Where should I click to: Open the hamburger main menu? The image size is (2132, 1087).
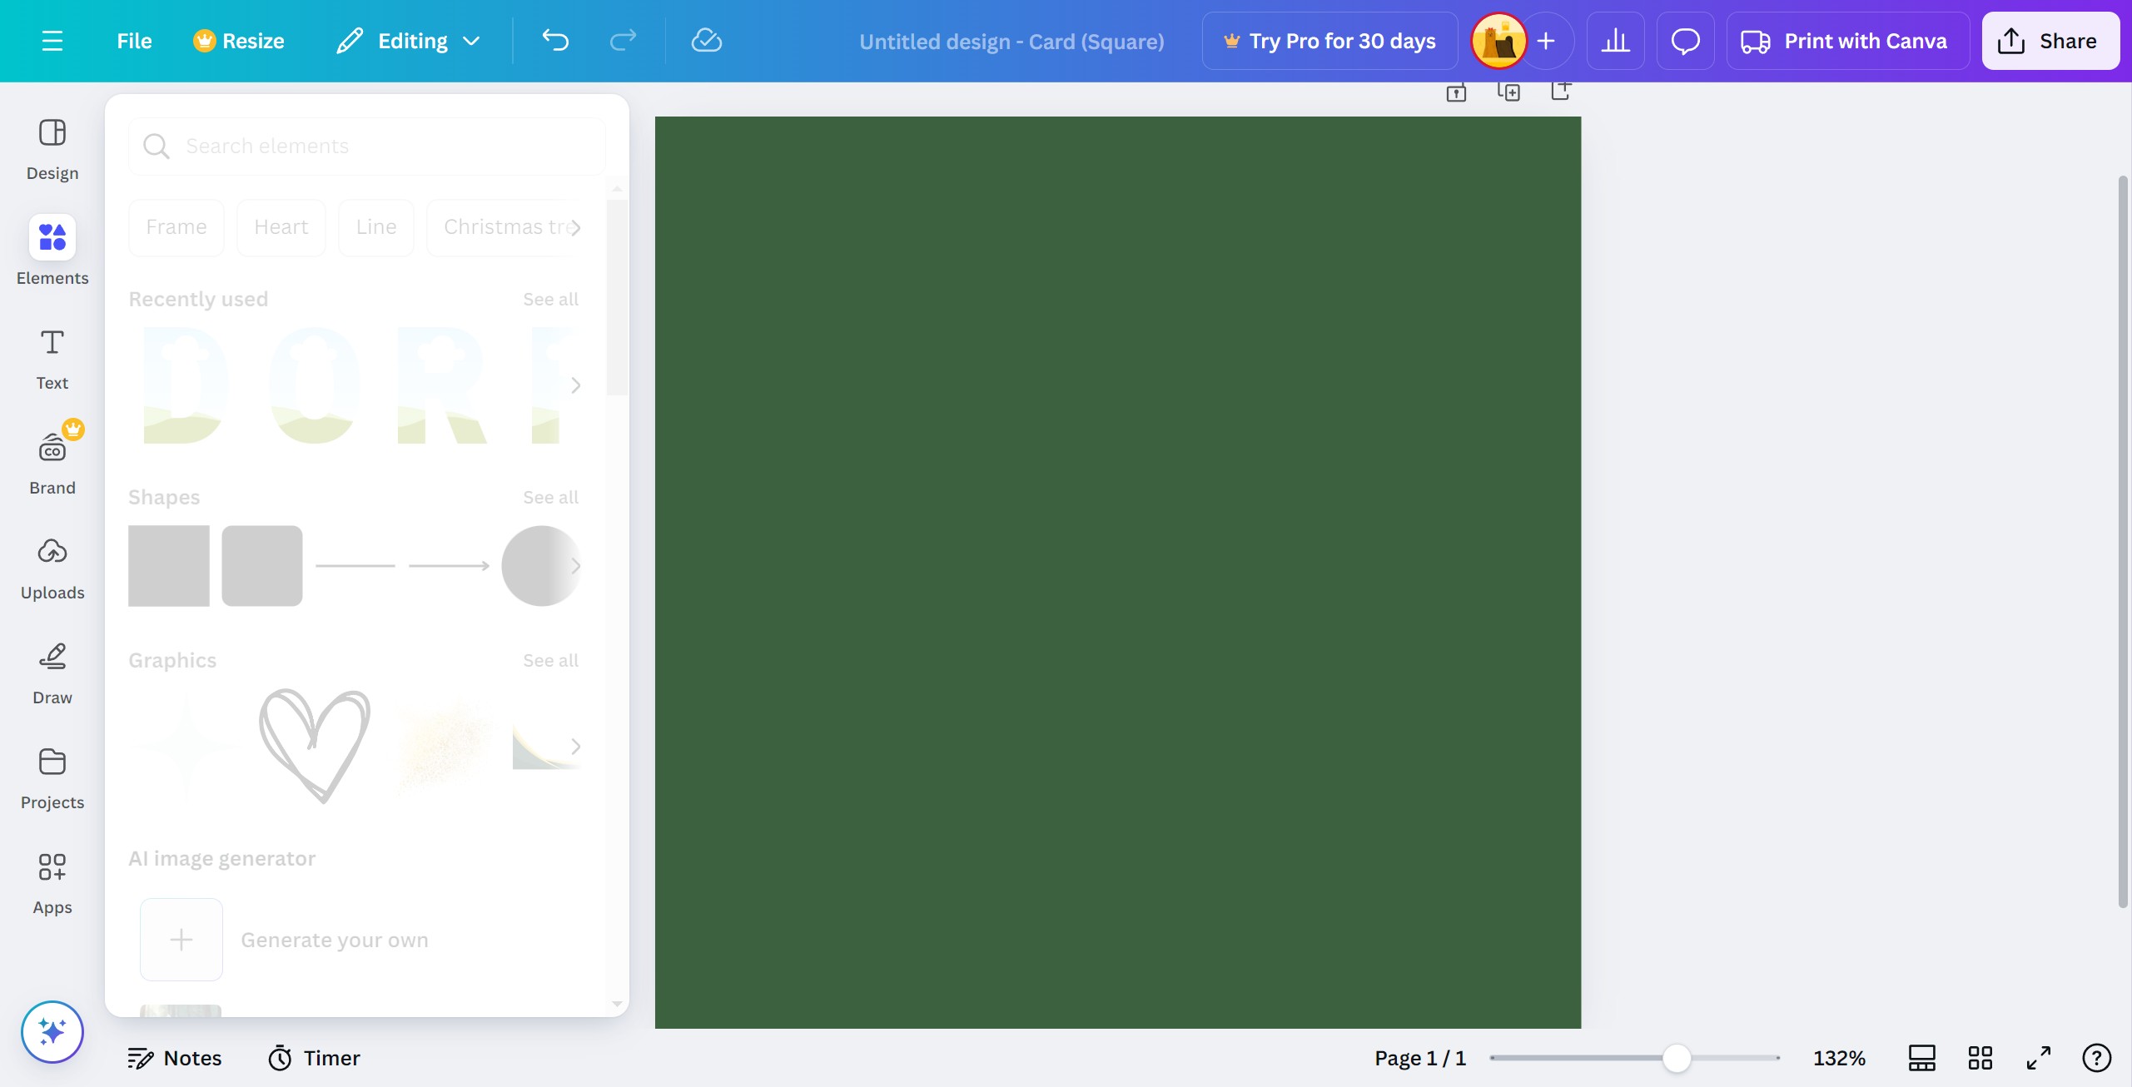click(x=52, y=41)
